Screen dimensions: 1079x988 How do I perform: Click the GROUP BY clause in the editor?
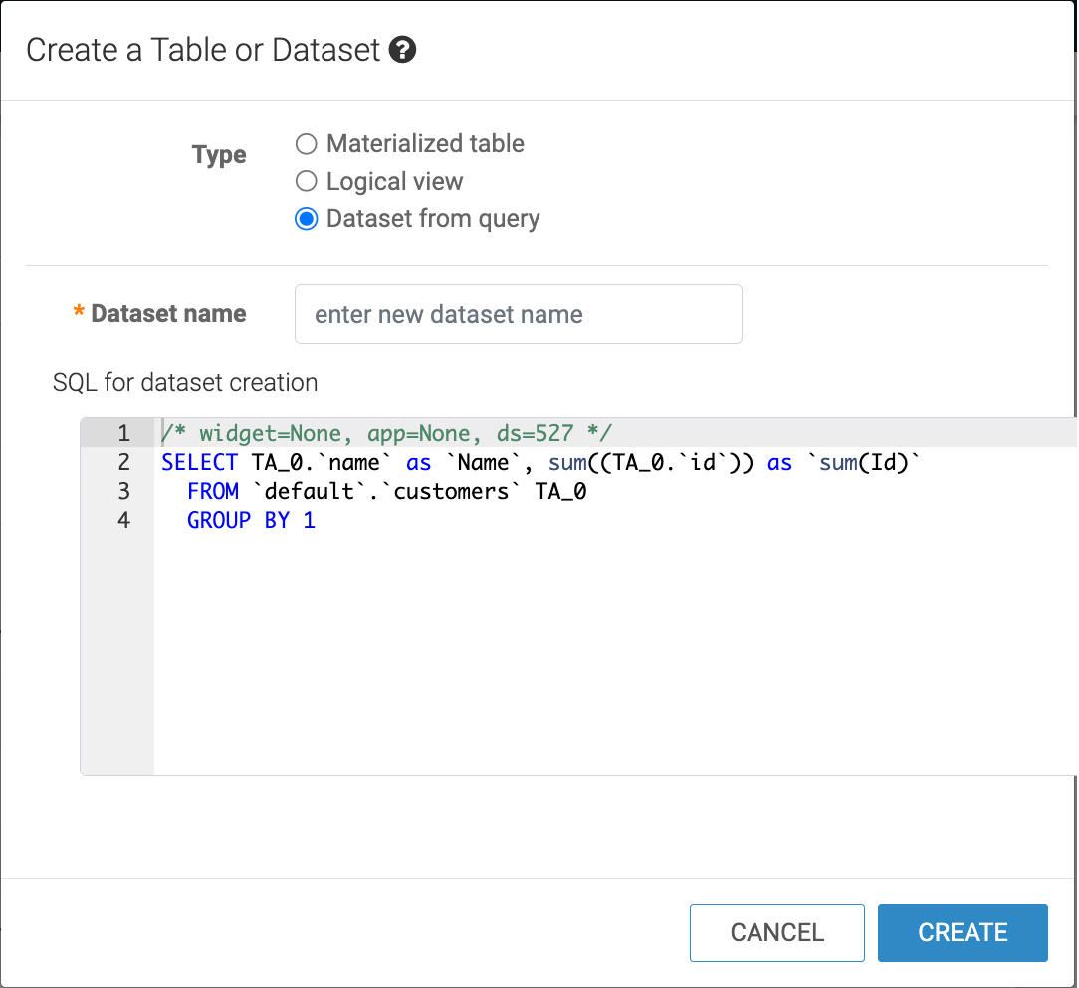[x=239, y=520]
